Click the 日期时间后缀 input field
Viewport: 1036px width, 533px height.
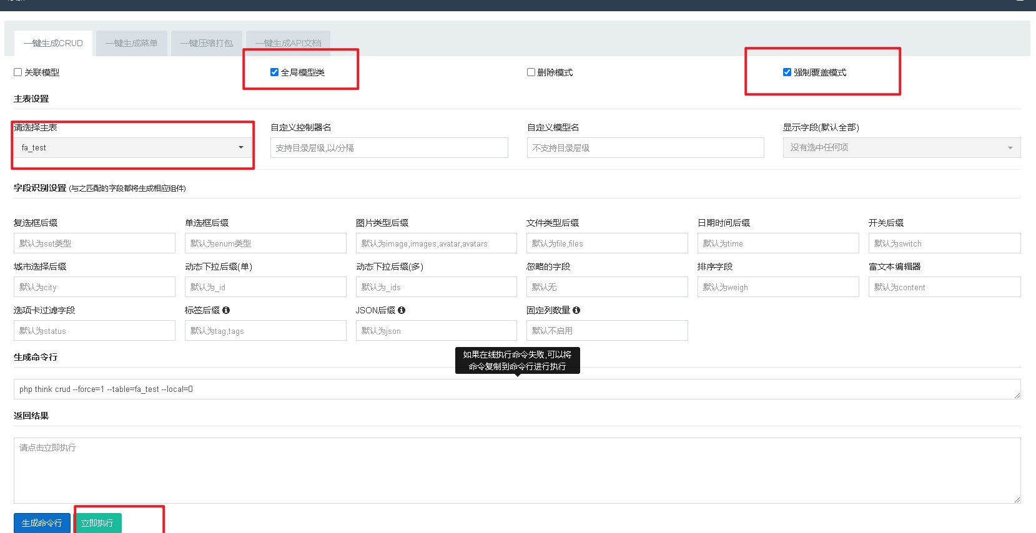click(778, 243)
